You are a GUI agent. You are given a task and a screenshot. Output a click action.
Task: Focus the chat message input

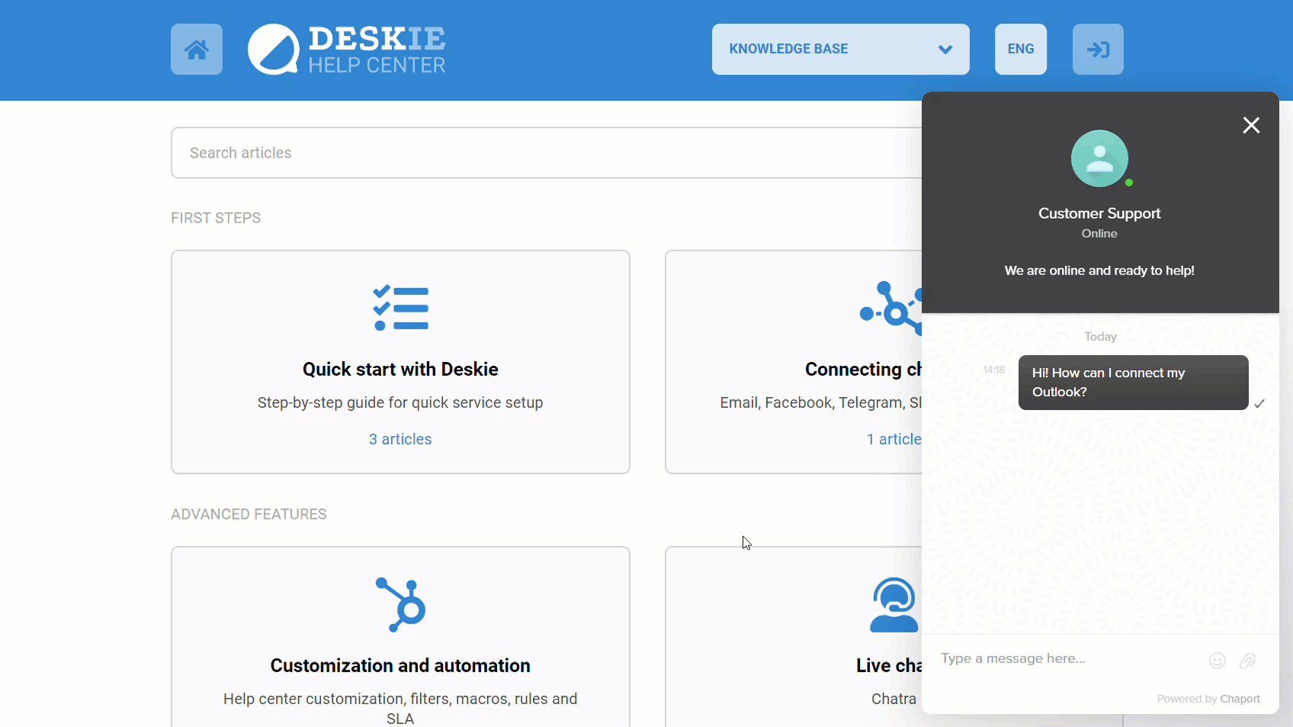coord(1067,658)
